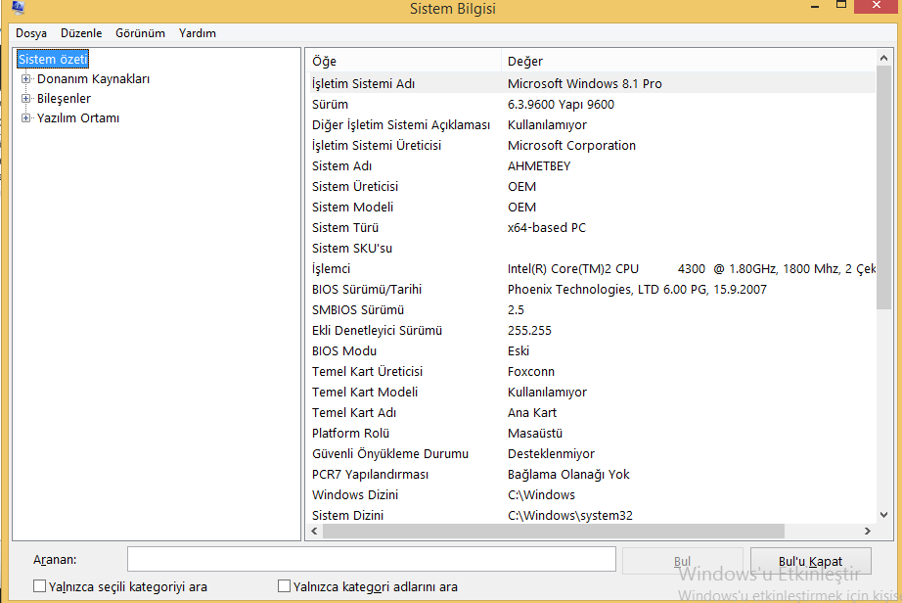Select the Diğer İşletim Sistemi Açıklaması row
Screen dimensions: 902x603
click(x=591, y=125)
